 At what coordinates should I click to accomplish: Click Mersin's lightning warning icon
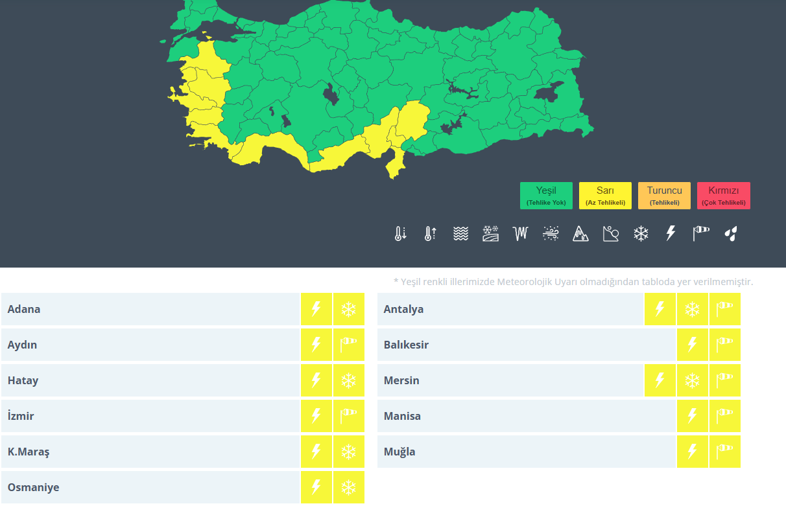coord(660,380)
